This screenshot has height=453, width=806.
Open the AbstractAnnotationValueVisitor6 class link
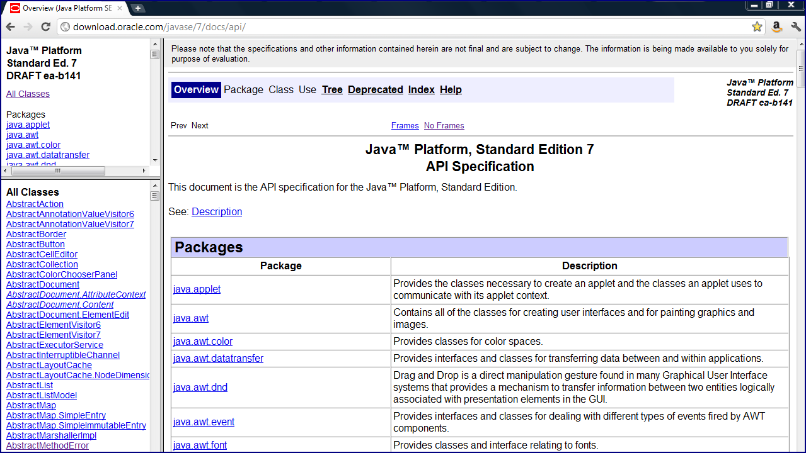[70, 215]
